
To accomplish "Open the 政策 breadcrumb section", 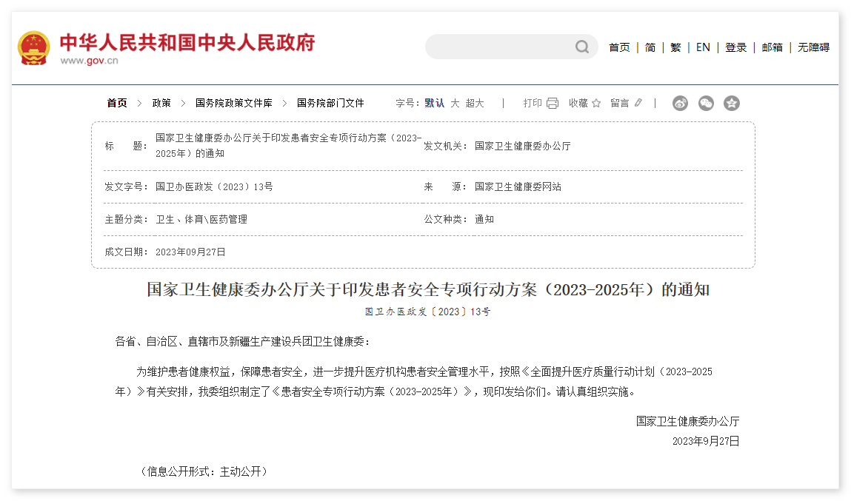I will 161,103.
